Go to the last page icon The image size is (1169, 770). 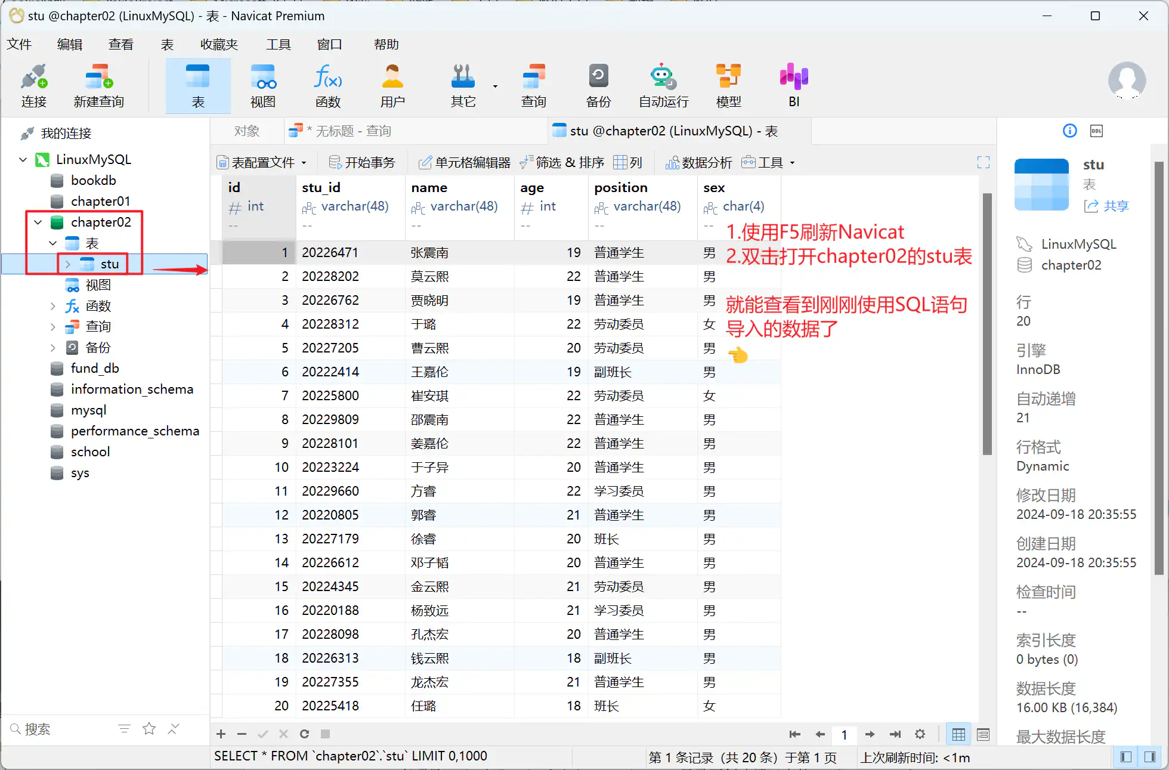pyautogui.click(x=895, y=734)
